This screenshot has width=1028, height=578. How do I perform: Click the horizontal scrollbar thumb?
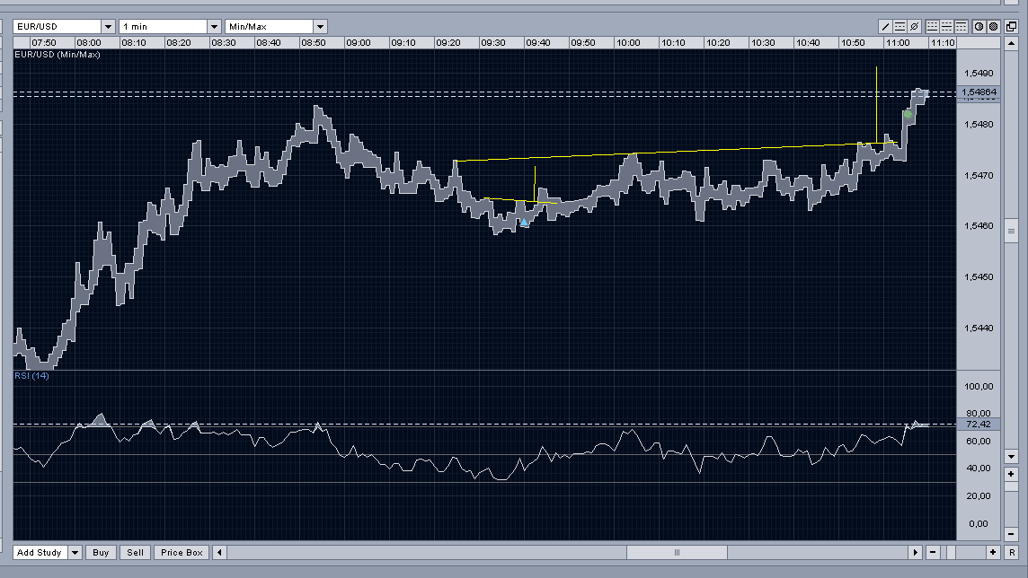[677, 553]
